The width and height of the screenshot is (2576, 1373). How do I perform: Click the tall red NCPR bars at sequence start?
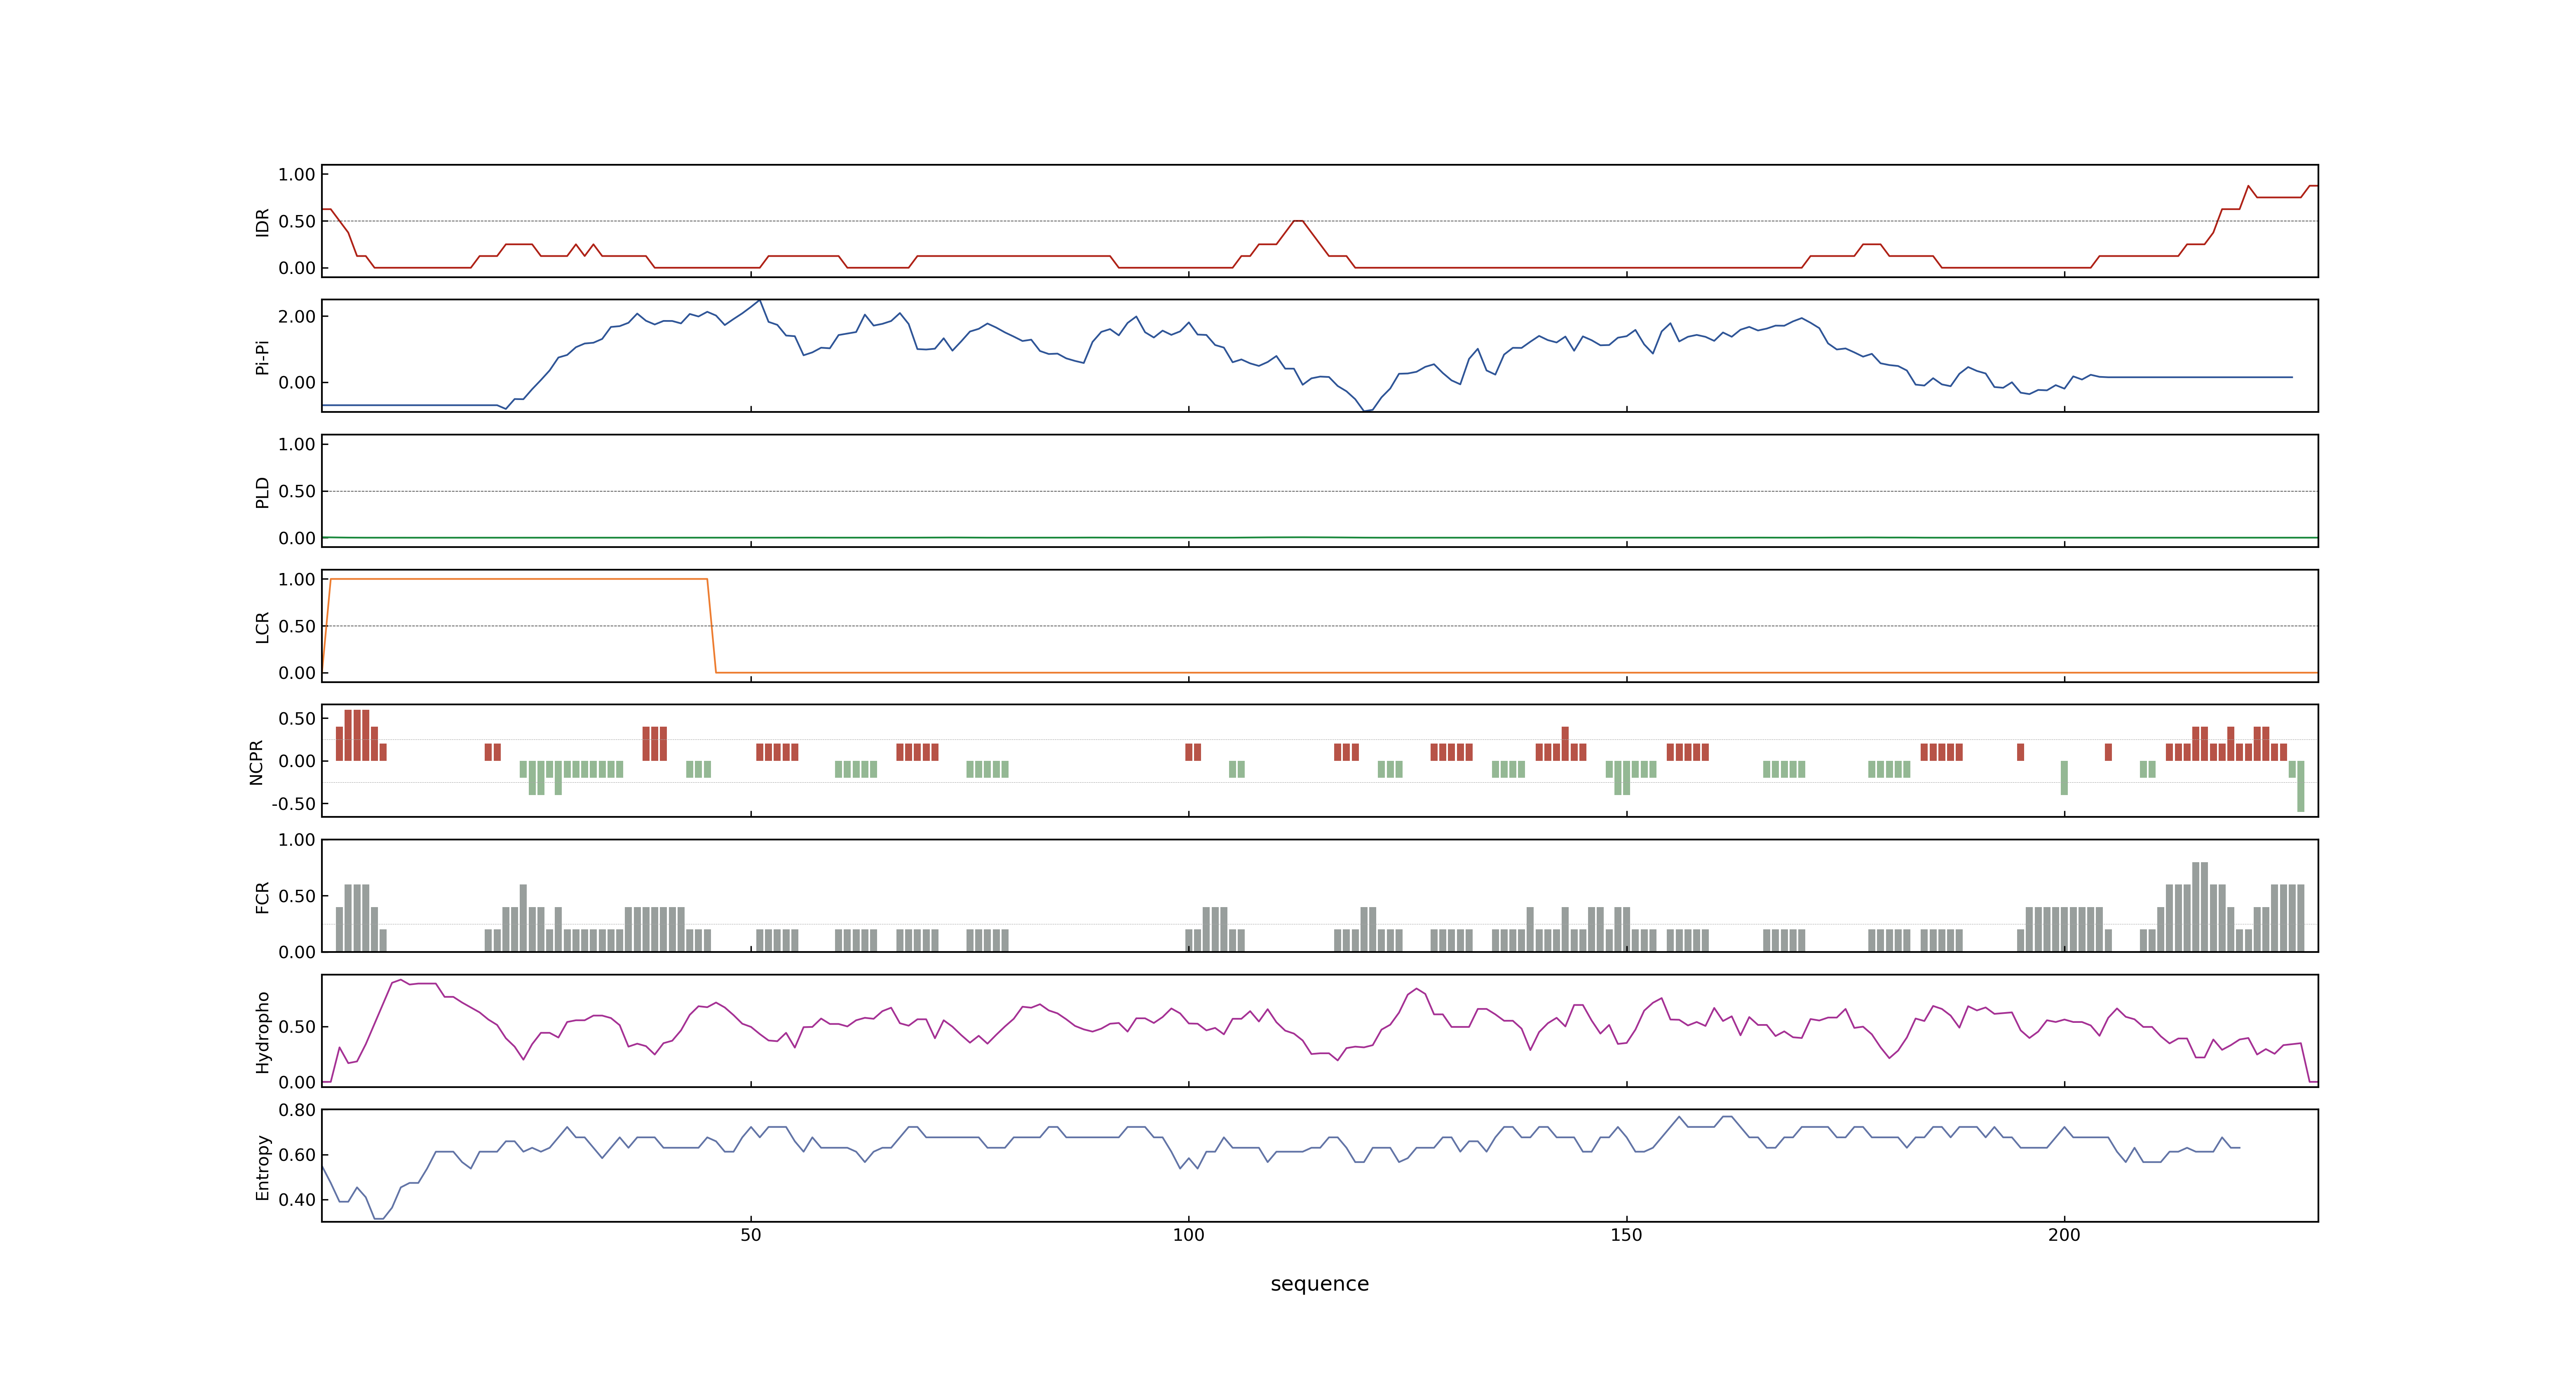pos(357,735)
